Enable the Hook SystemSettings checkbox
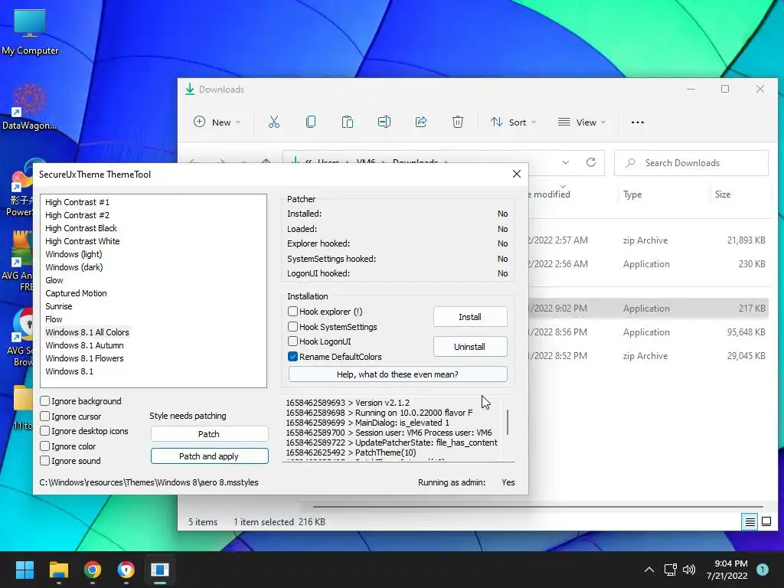Screen dimensions: 784x588 tap(293, 326)
